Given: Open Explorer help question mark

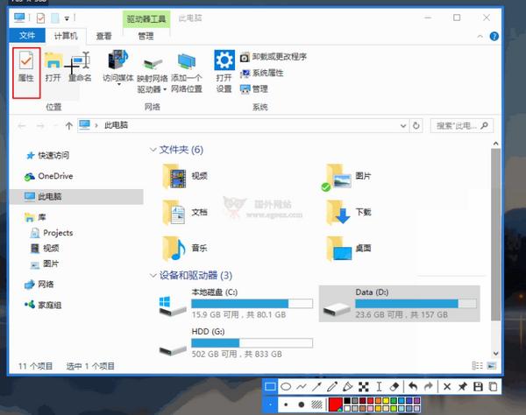Looking at the screenshot, I should pyautogui.click(x=494, y=36).
